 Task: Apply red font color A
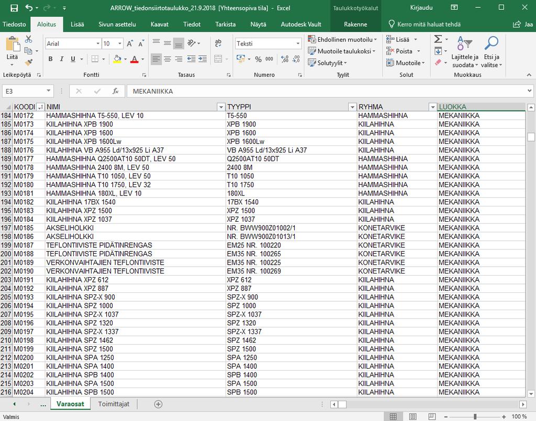coord(135,59)
